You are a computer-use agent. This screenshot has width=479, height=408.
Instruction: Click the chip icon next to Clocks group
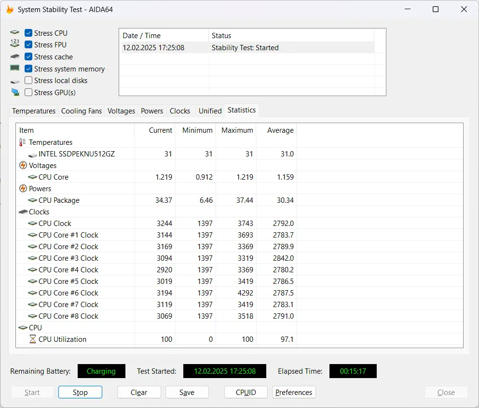click(23, 211)
